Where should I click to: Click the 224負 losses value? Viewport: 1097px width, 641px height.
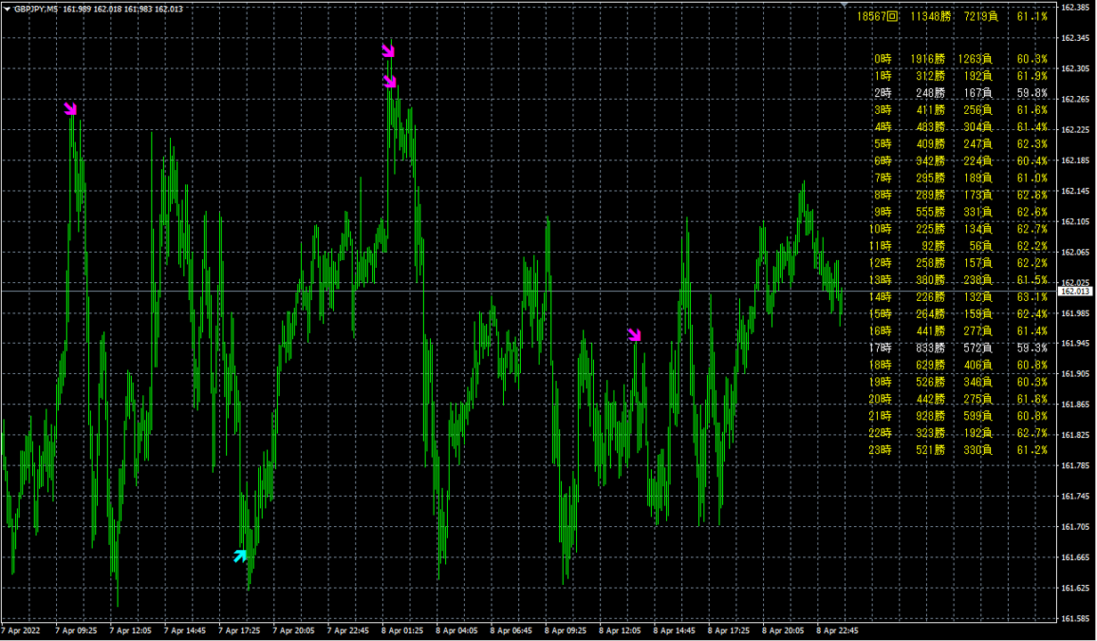tap(979, 161)
